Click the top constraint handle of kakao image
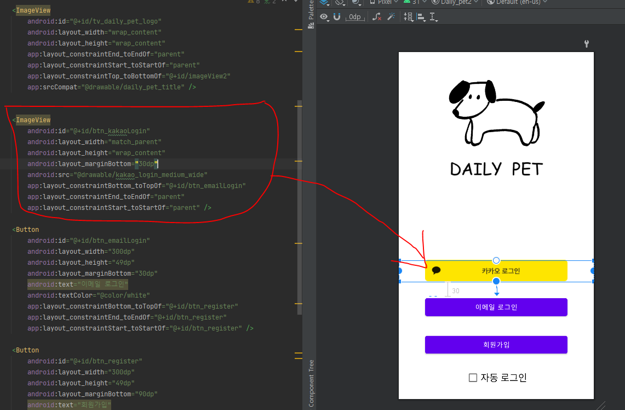625x410 pixels. (x=496, y=260)
